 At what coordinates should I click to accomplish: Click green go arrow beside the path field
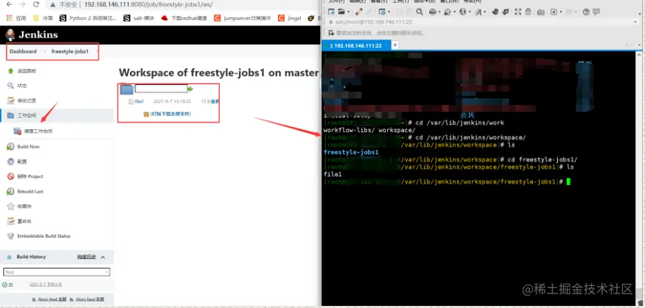pos(190,88)
